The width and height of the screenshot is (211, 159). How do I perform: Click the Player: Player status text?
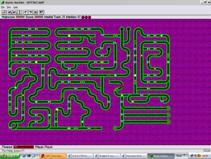(44, 147)
